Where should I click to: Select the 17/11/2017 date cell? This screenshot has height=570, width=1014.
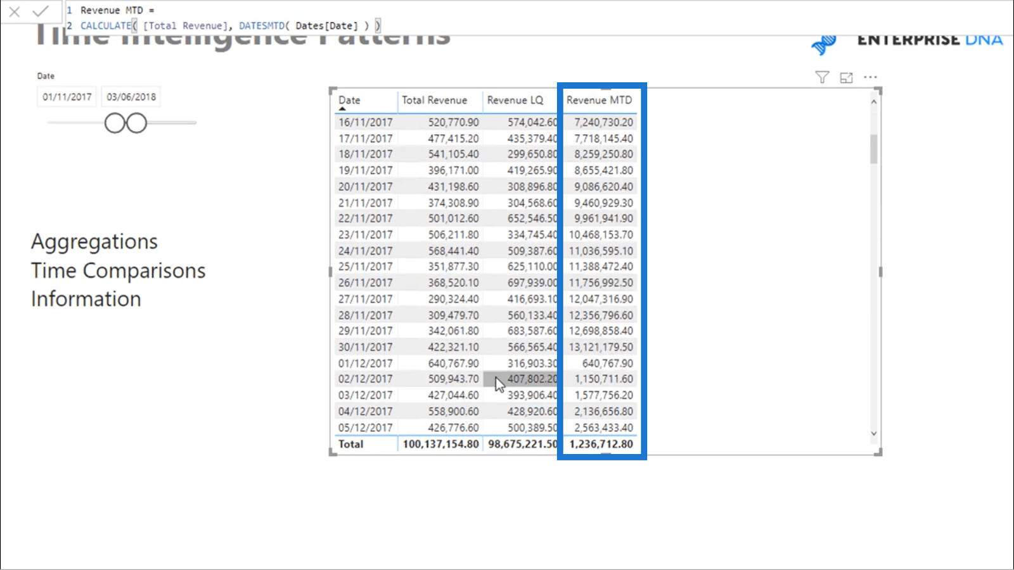tap(365, 138)
